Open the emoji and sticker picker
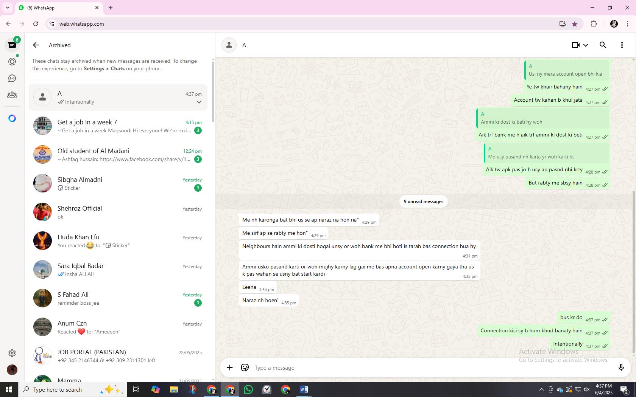 pyautogui.click(x=245, y=368)
